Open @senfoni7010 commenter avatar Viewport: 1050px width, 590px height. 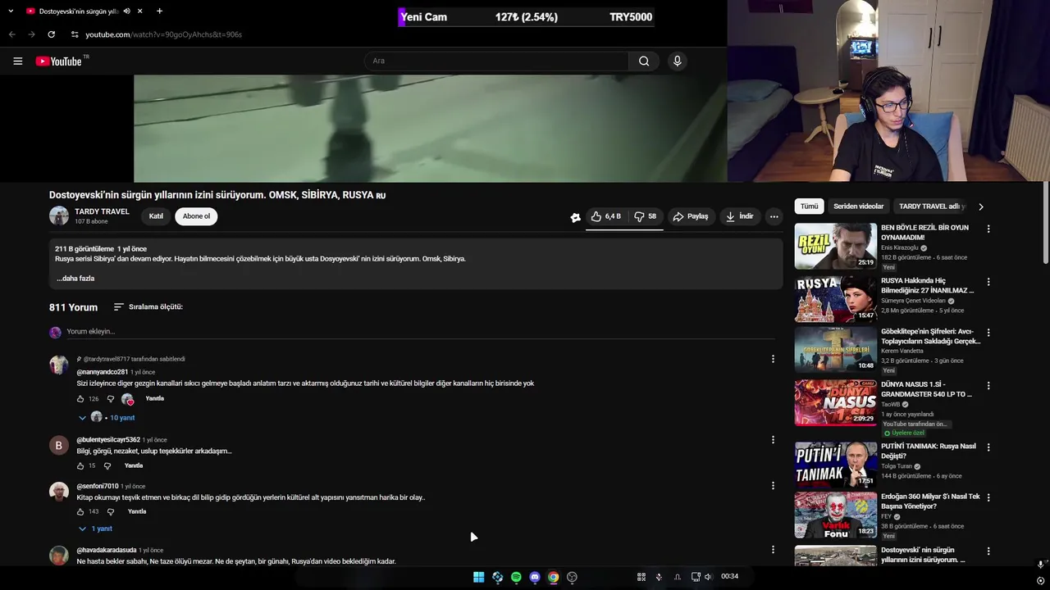(59, 492)
